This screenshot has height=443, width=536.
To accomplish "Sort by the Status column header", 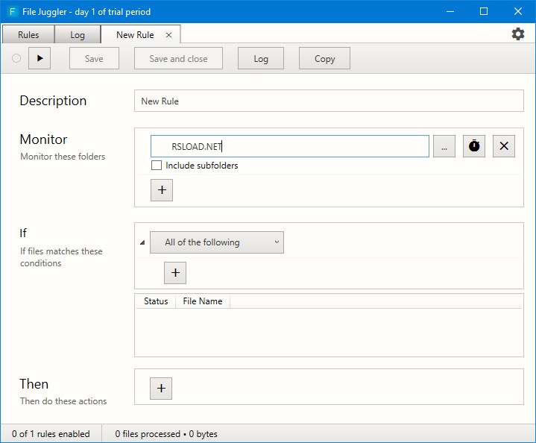I will 156,301.
